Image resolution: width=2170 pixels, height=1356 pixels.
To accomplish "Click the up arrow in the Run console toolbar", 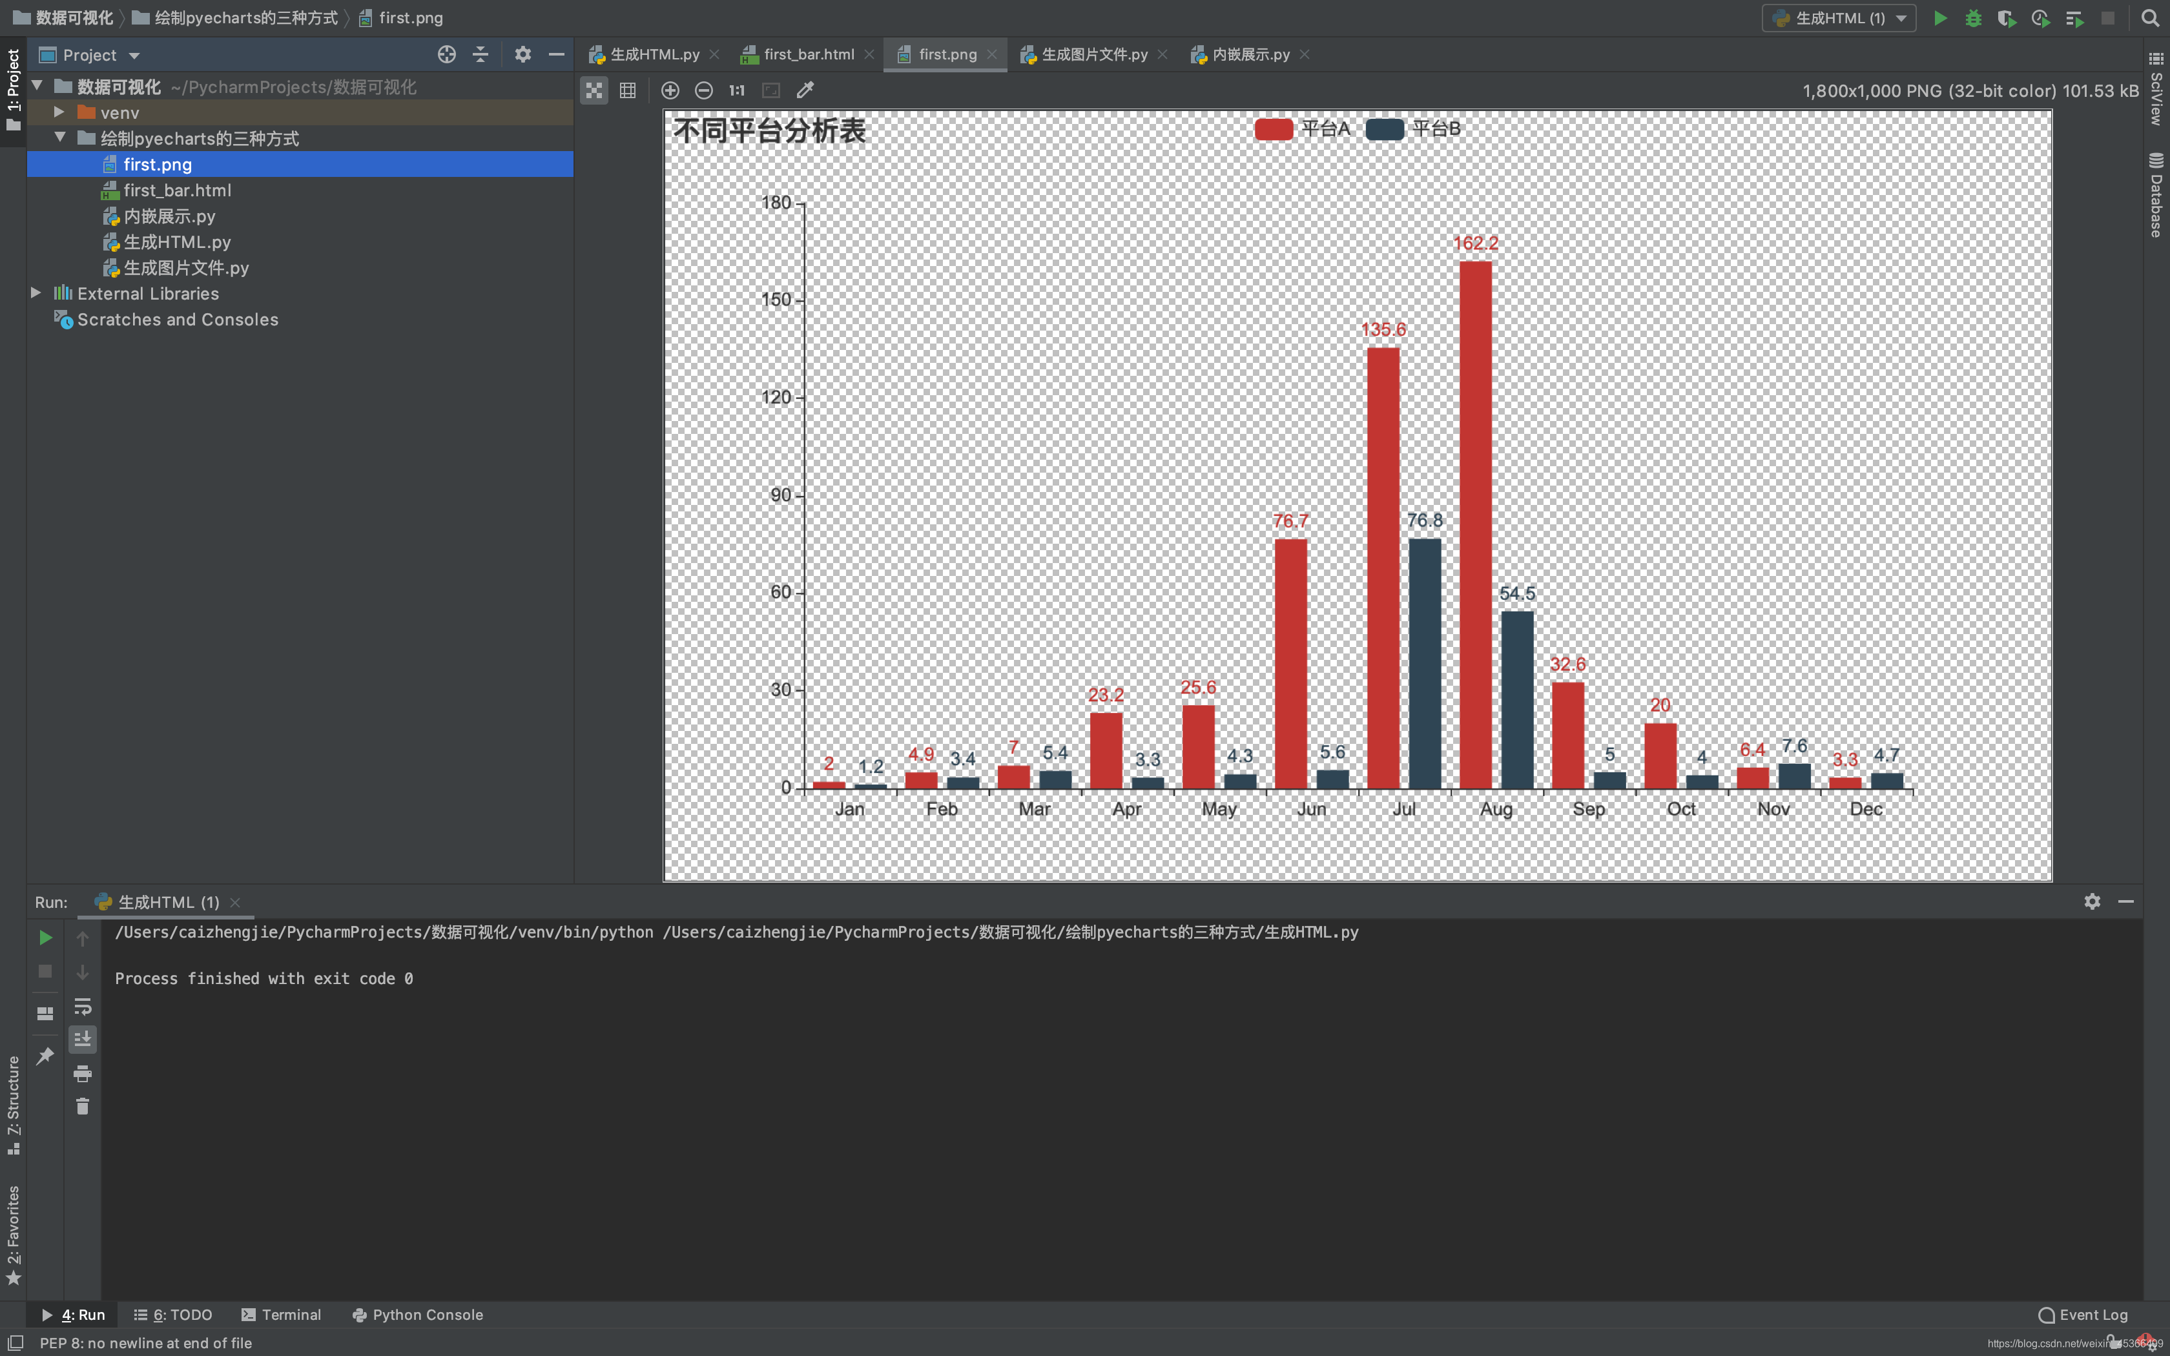I will pyautogui.click(x=83, y=938).
